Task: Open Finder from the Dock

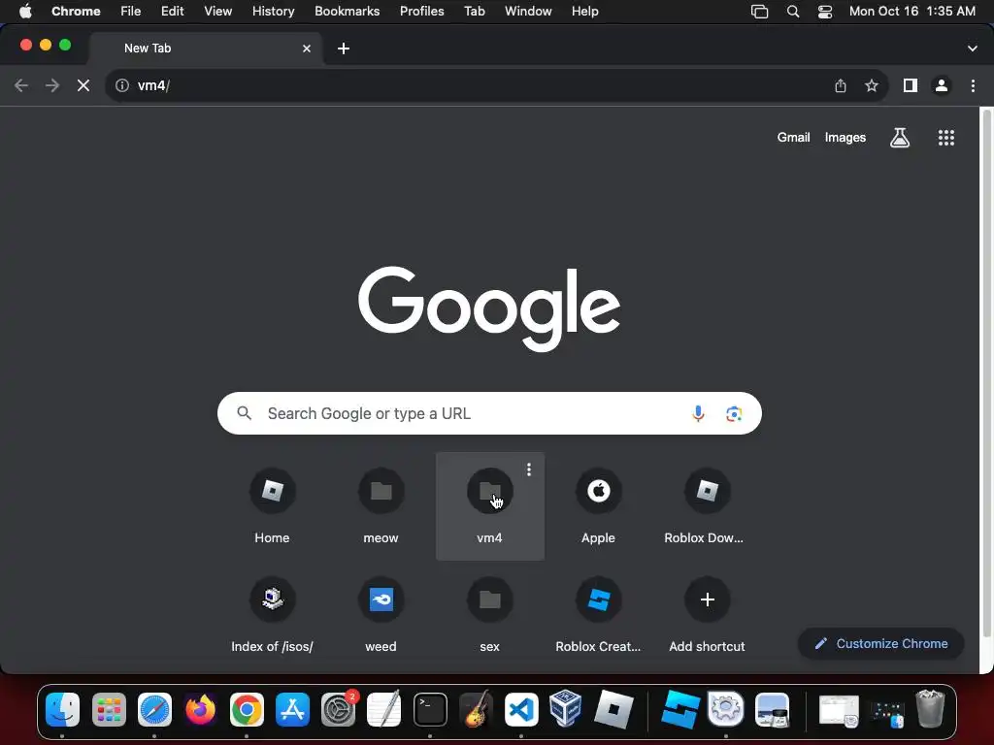Action: click(x=63, y=709)
